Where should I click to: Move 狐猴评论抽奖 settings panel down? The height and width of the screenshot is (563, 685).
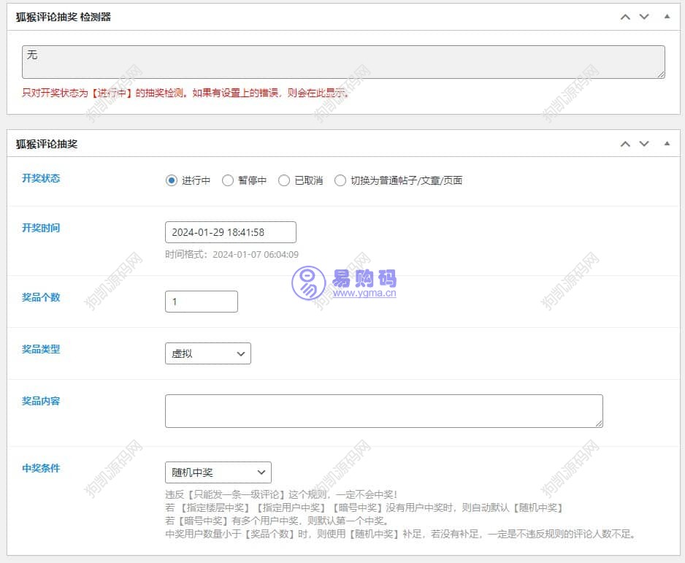pos(644,144)
